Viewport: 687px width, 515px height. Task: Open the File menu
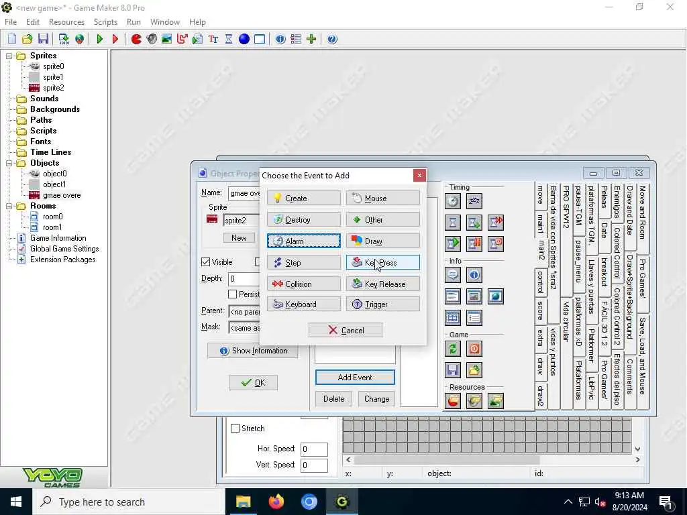click(x=11, y=22)
